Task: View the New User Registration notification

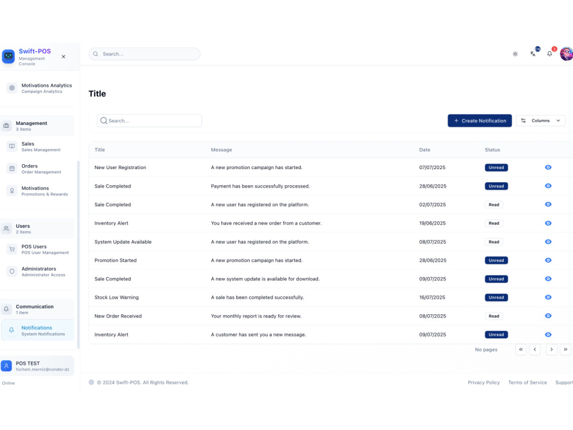Action: tap(548, 167)
